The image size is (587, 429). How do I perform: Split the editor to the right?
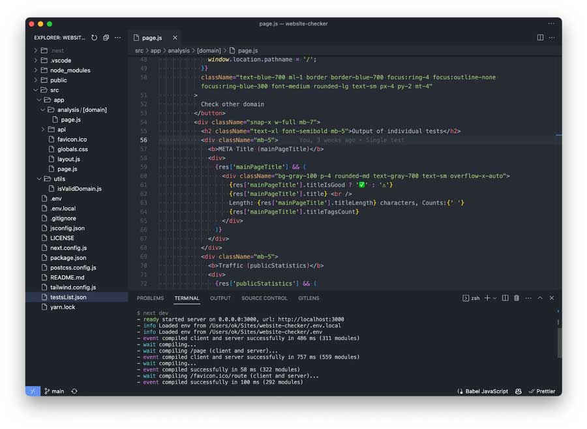[x=540, y=38]
